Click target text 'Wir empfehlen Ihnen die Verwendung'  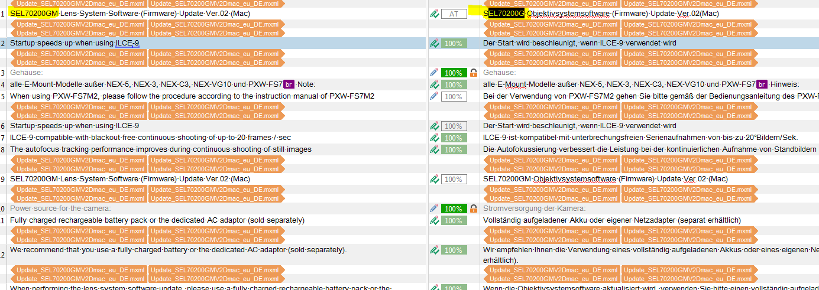(x=548, y=250)
